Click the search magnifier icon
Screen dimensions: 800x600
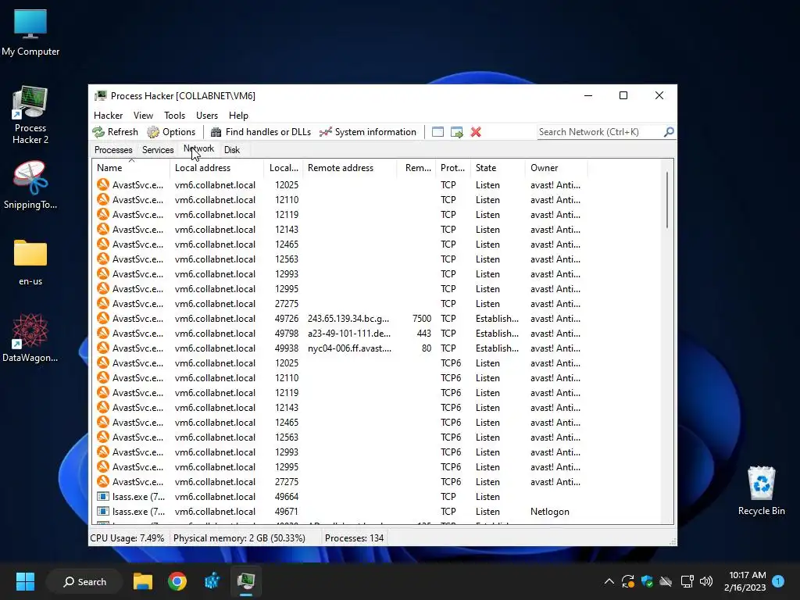(x=669, y=132)
